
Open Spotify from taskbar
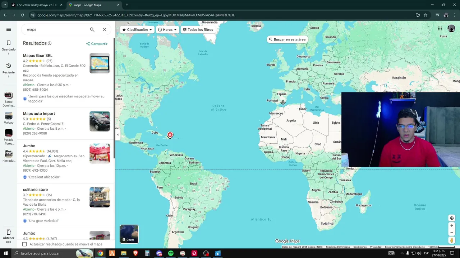(x=171, y=253)
